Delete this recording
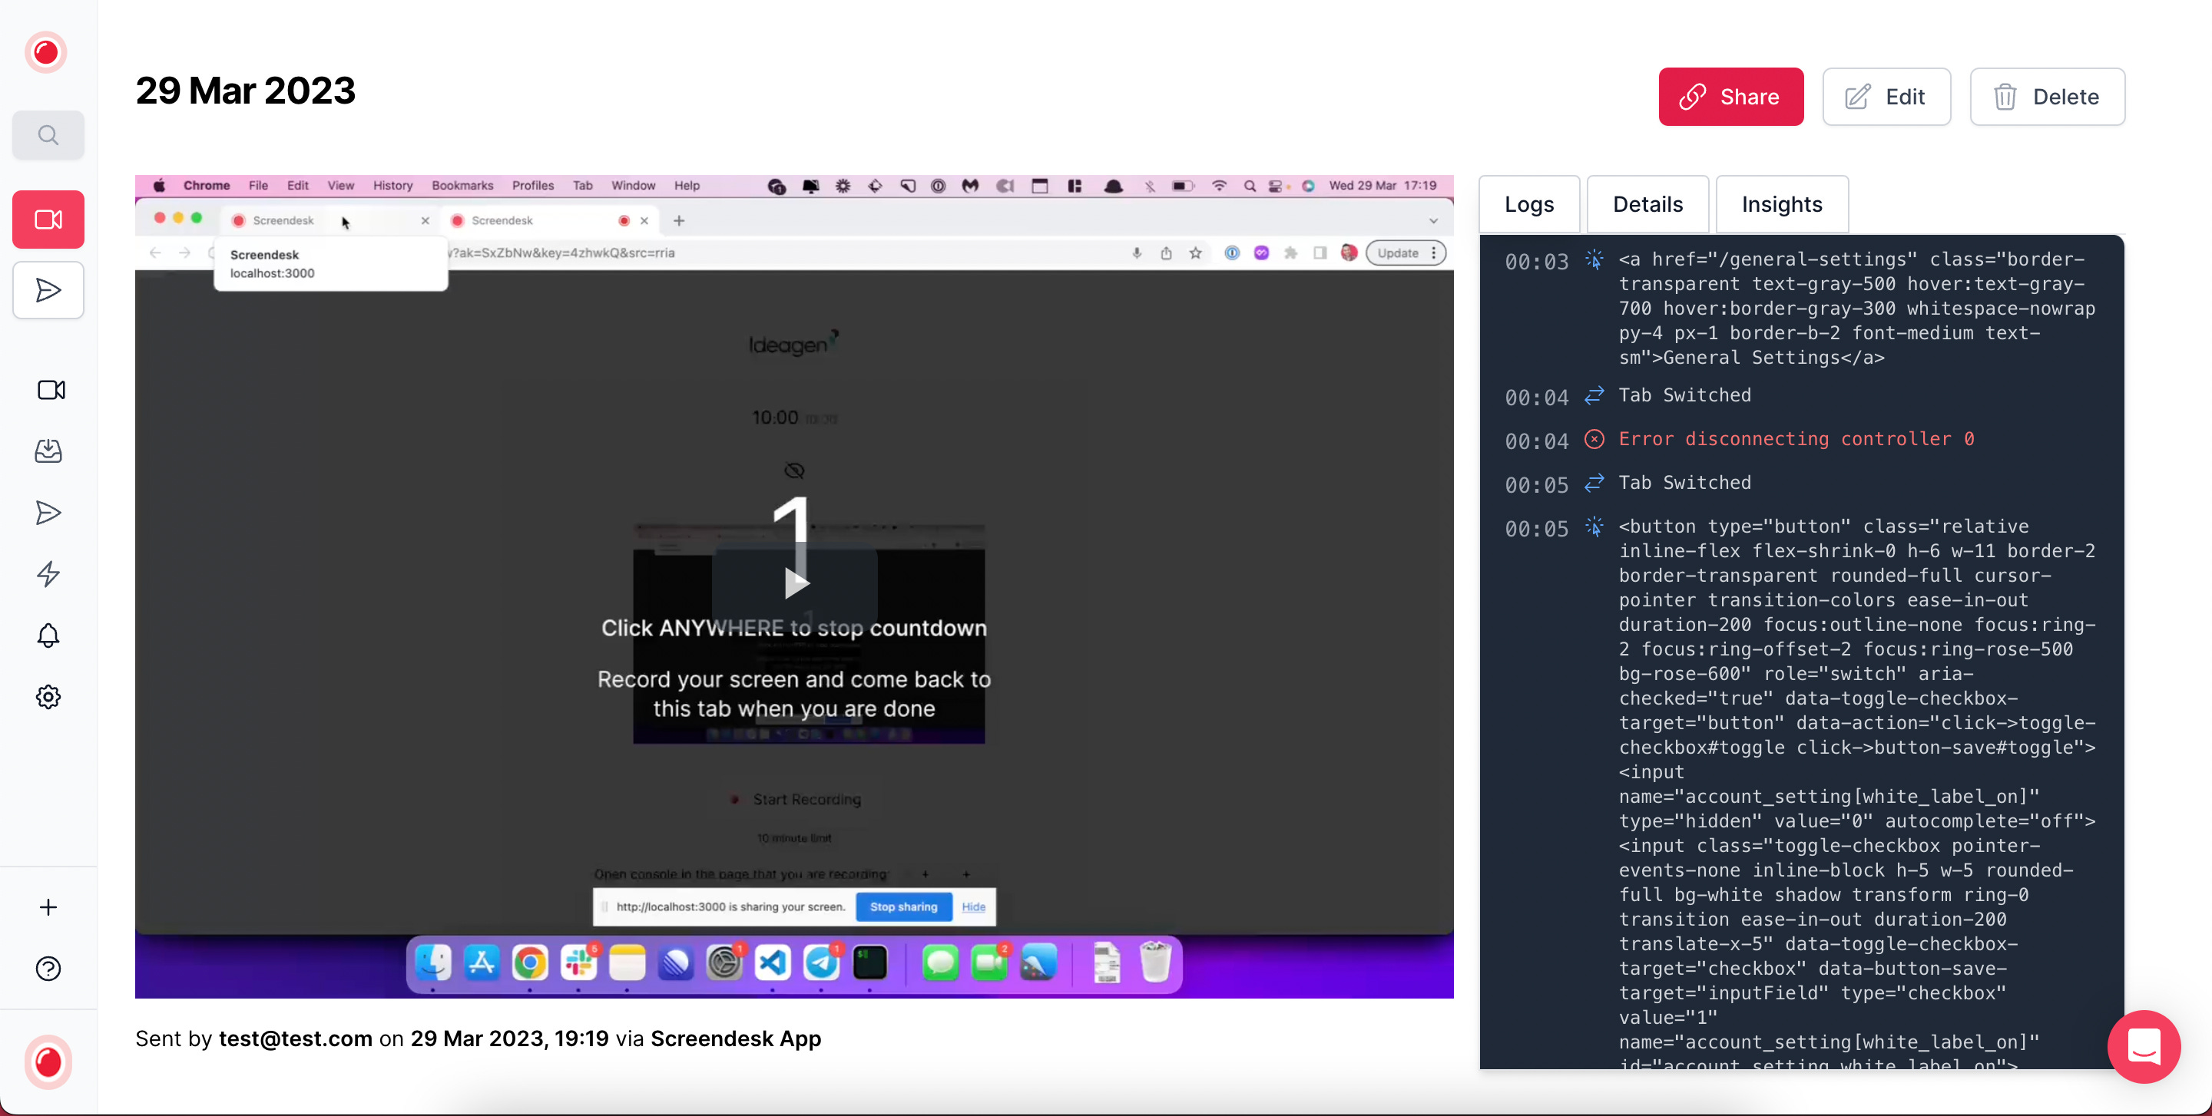 2046,97
